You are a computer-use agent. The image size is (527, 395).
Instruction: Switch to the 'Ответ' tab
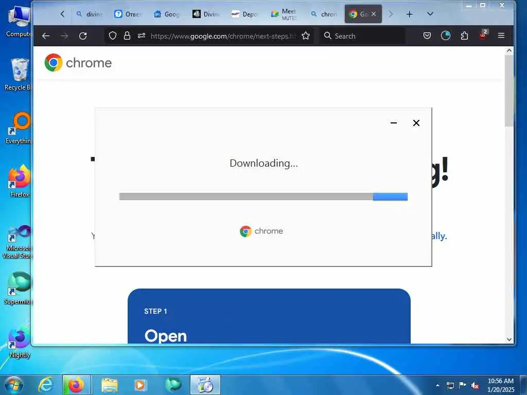click(128, 14)
